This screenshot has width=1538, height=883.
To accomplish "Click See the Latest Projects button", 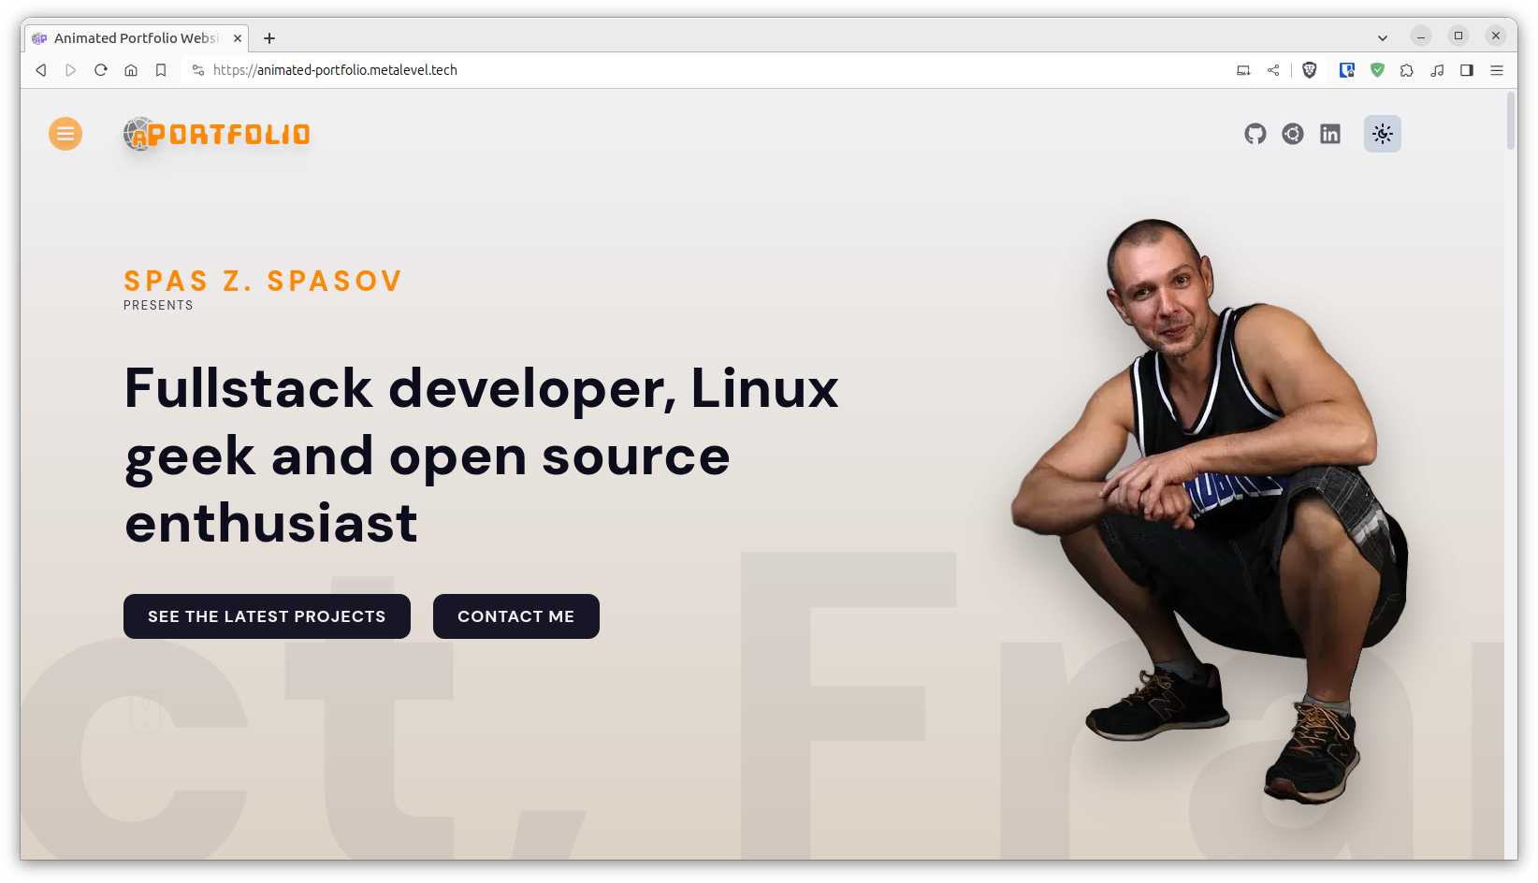I will tap(267, 616).
